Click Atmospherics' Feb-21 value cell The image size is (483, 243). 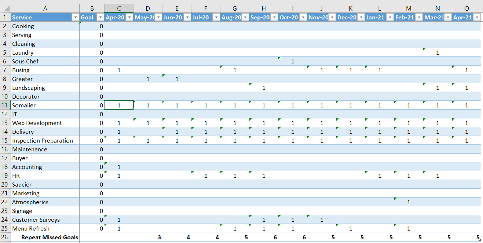pos(409,202)
